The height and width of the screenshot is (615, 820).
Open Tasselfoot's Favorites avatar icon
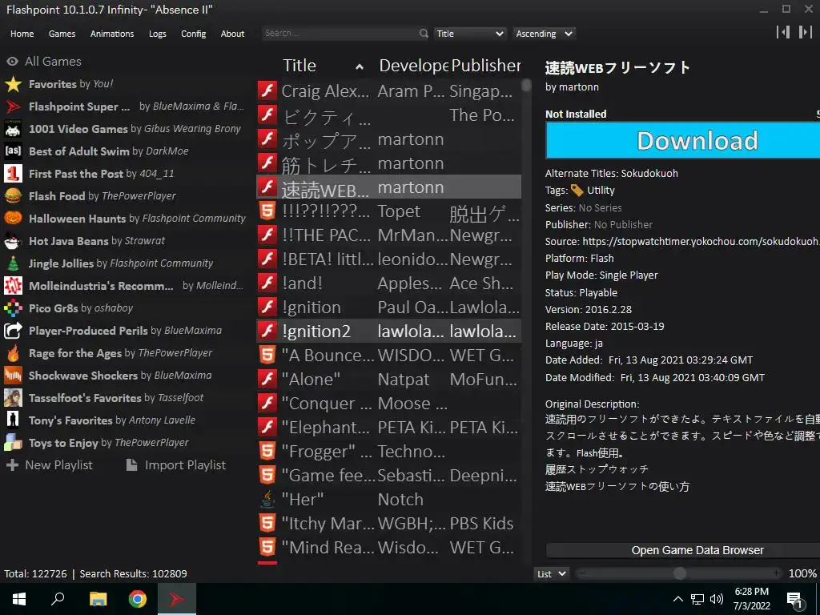click(13, 398)
